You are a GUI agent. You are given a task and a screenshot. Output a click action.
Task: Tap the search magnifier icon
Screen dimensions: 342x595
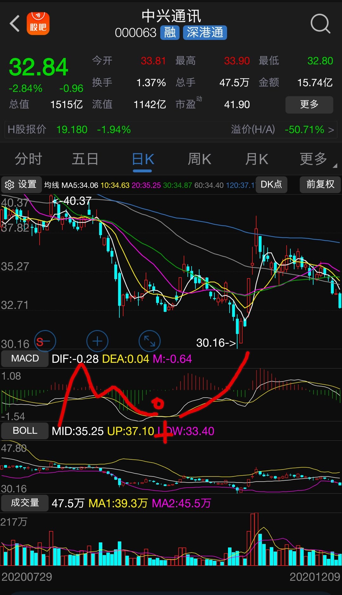[320, 23]
